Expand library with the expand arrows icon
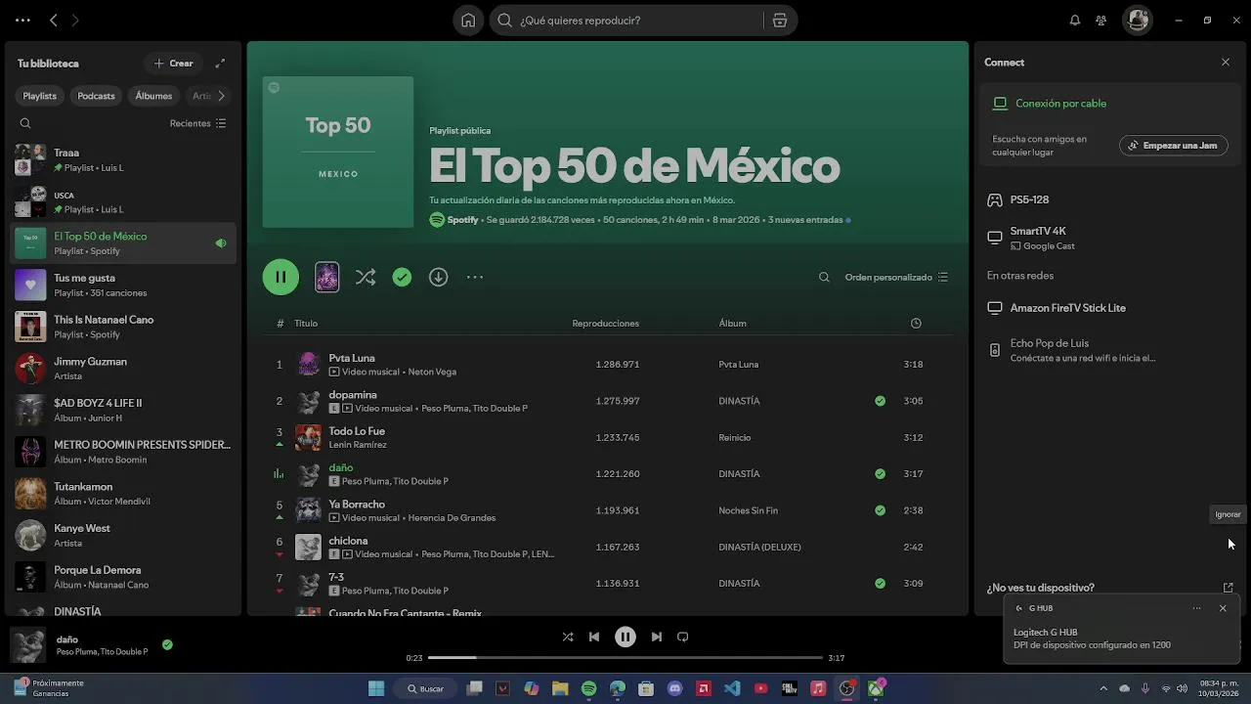This screenshot has width=1251, height=704. 220,64
